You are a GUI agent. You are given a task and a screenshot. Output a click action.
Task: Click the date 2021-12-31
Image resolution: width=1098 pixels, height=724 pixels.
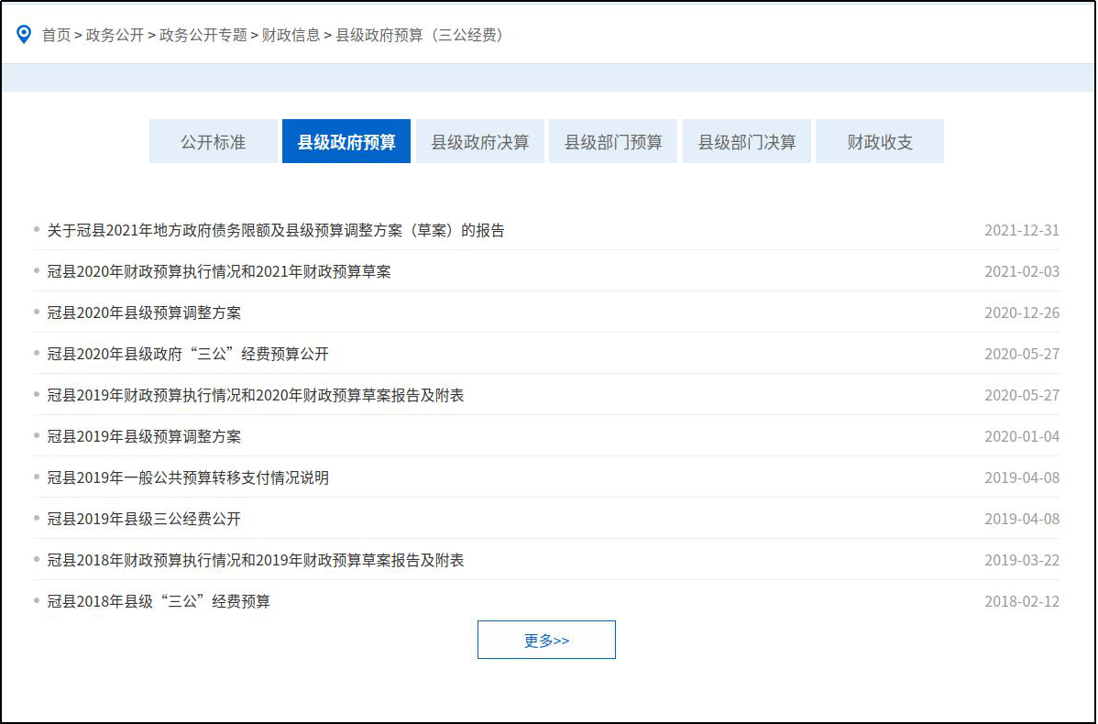(x=1022, y=230)
